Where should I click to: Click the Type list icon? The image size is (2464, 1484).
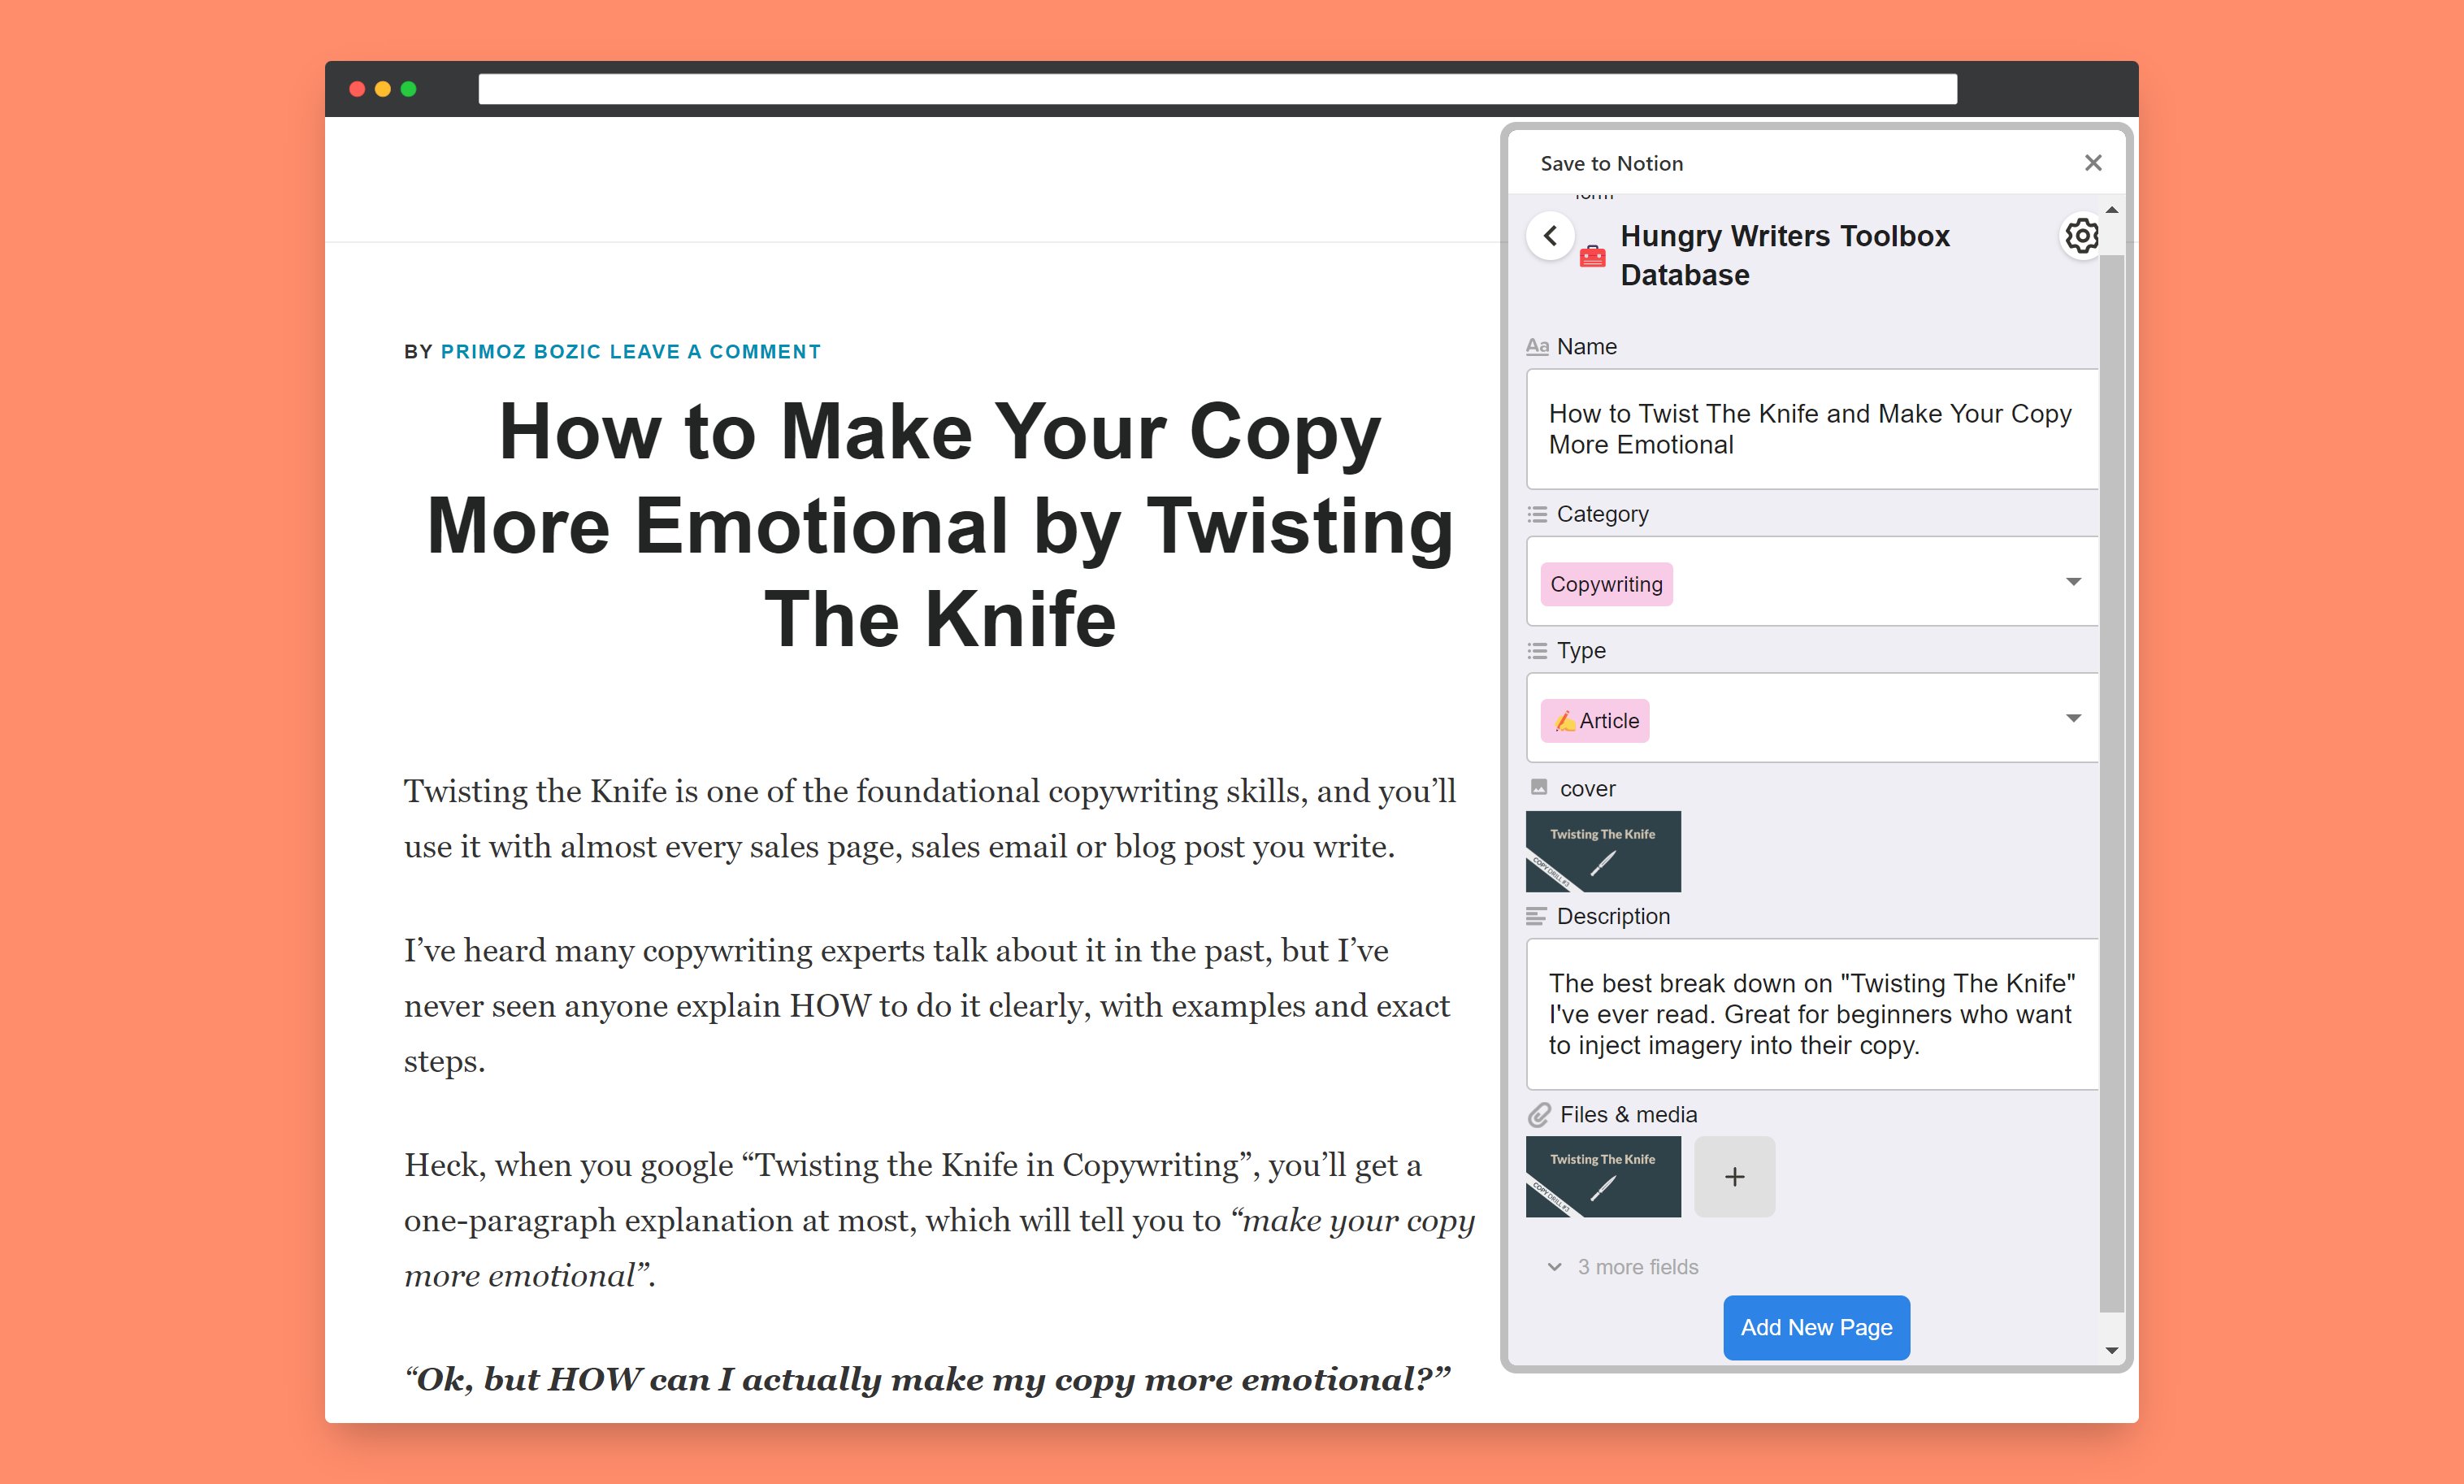[1537, 651]
